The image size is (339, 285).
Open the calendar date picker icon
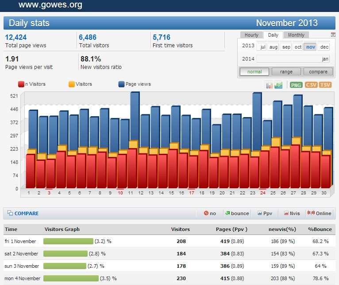click(333, 35)
